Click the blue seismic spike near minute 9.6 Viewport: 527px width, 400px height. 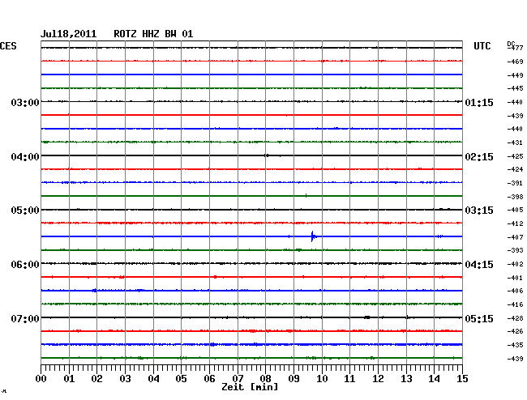click(x=313, y=236)
